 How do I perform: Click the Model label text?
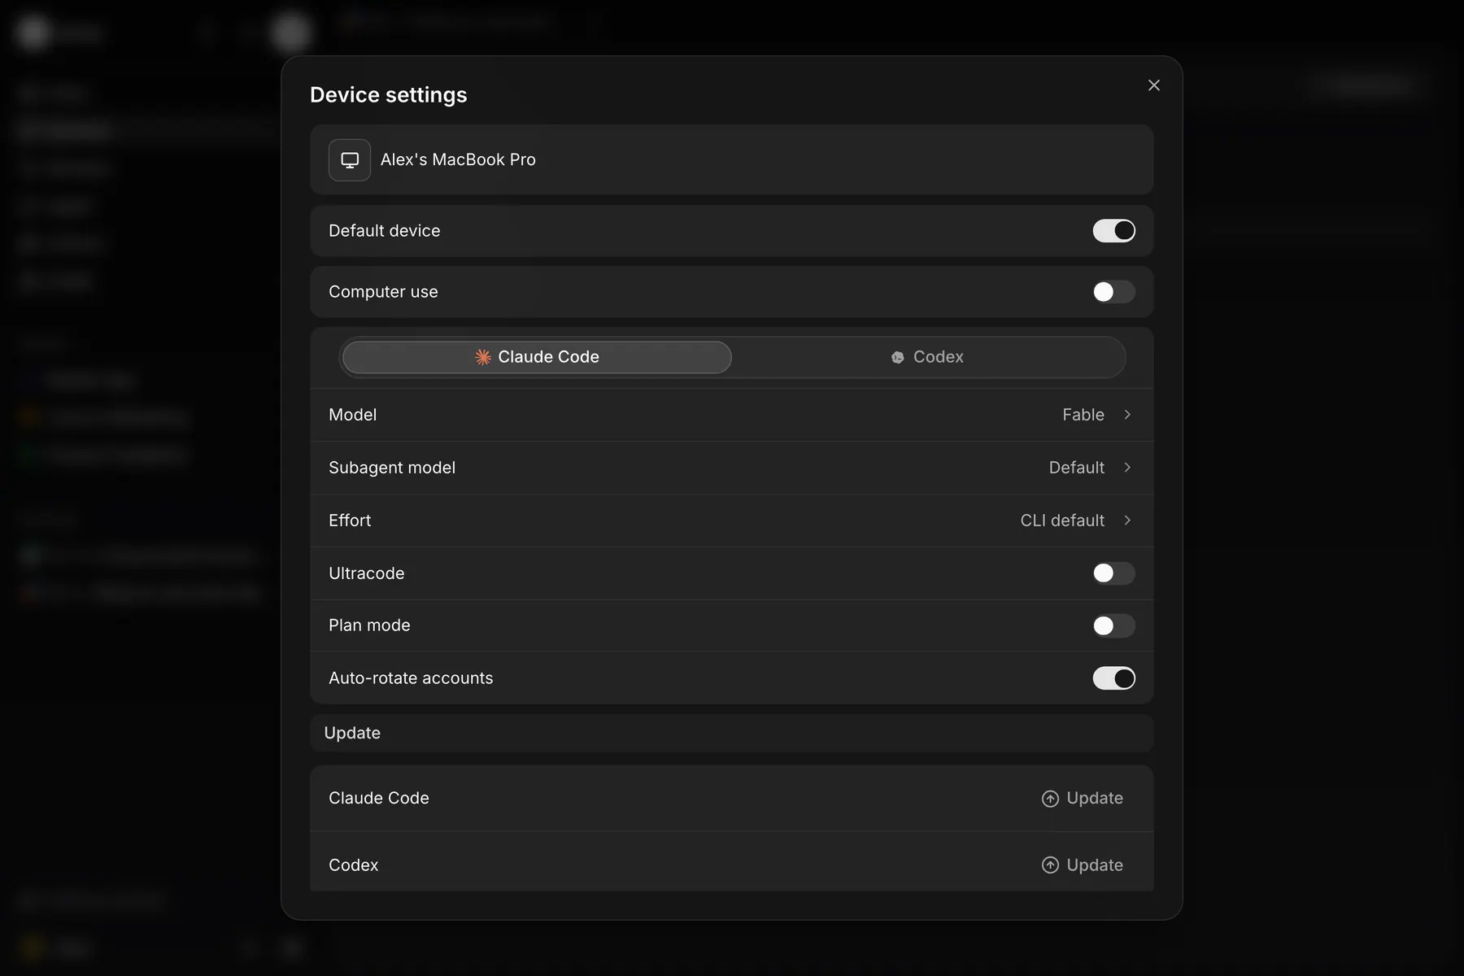[x=352, y=415]
